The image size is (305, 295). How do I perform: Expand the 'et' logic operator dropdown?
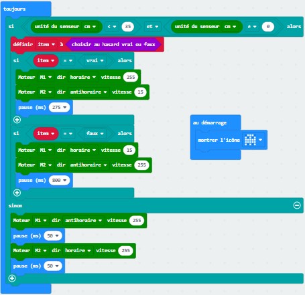coord(152,27)
